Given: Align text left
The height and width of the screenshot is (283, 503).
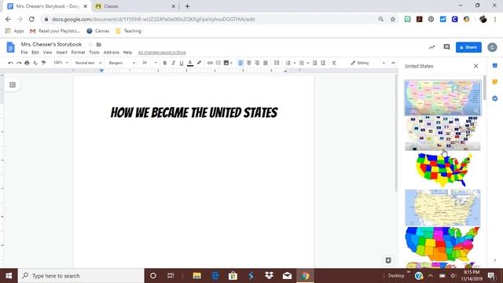Looking at the screenshot, I should (240, 63).
